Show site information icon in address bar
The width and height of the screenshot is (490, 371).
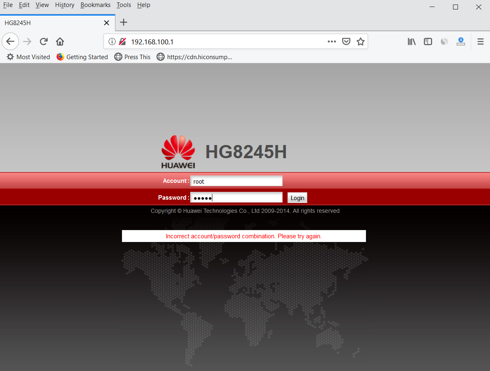pos(112,41)
